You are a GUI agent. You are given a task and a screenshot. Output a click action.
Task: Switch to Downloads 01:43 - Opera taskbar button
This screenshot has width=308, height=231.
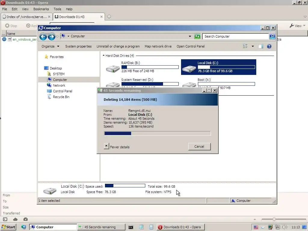coord(181,227)
